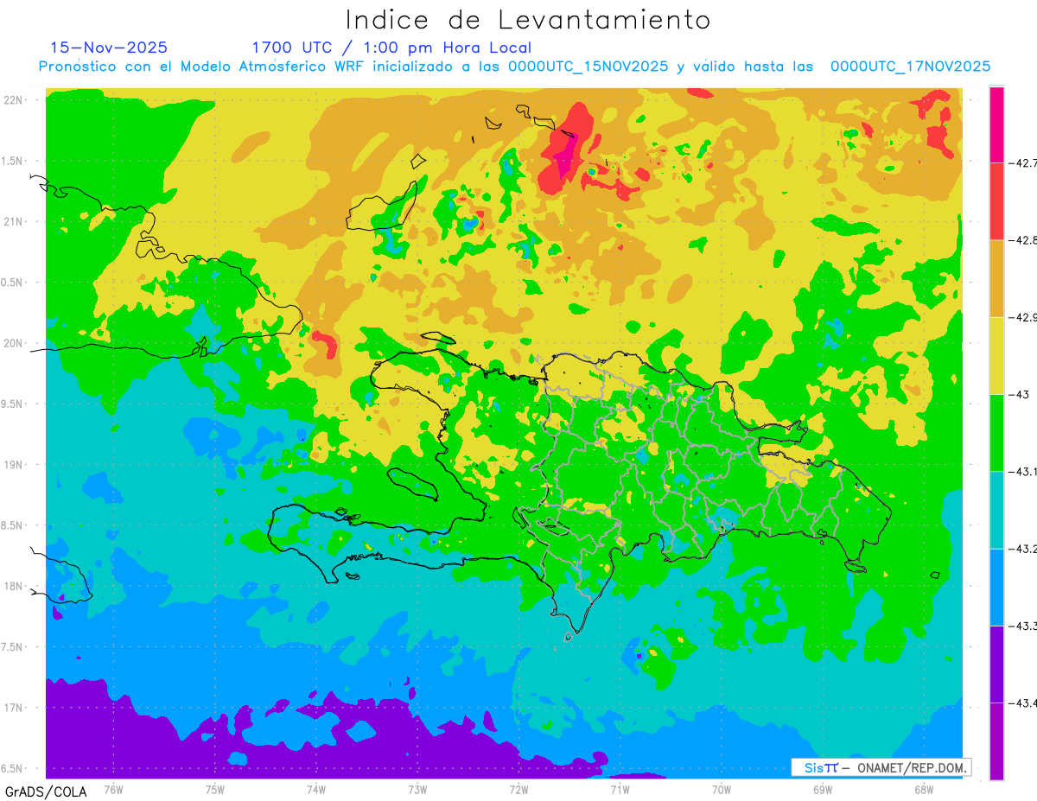1037x801 pixels.
Task: Click the "70W" longitude label
Action: coord(722,789)
